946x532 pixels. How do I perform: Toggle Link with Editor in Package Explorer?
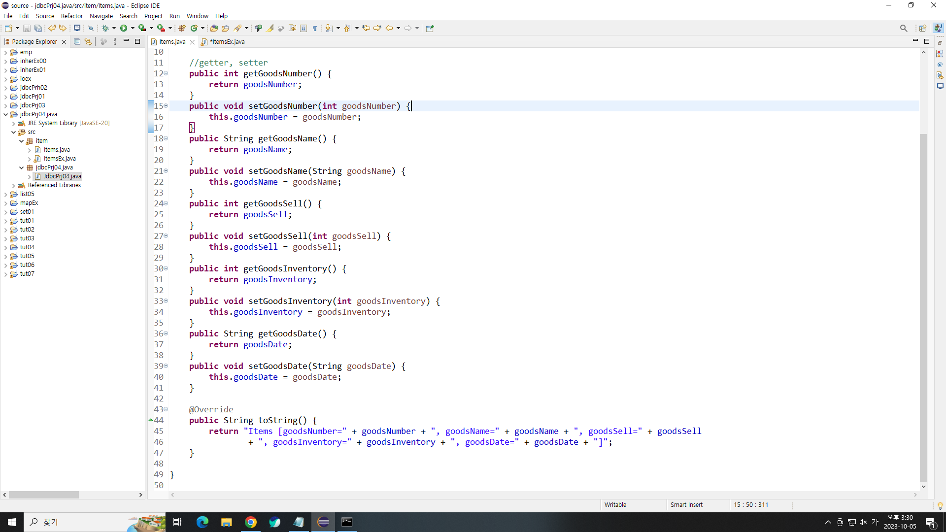88,42
